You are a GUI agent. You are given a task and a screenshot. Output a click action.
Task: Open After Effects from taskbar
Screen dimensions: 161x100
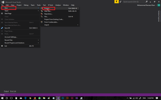77,98
